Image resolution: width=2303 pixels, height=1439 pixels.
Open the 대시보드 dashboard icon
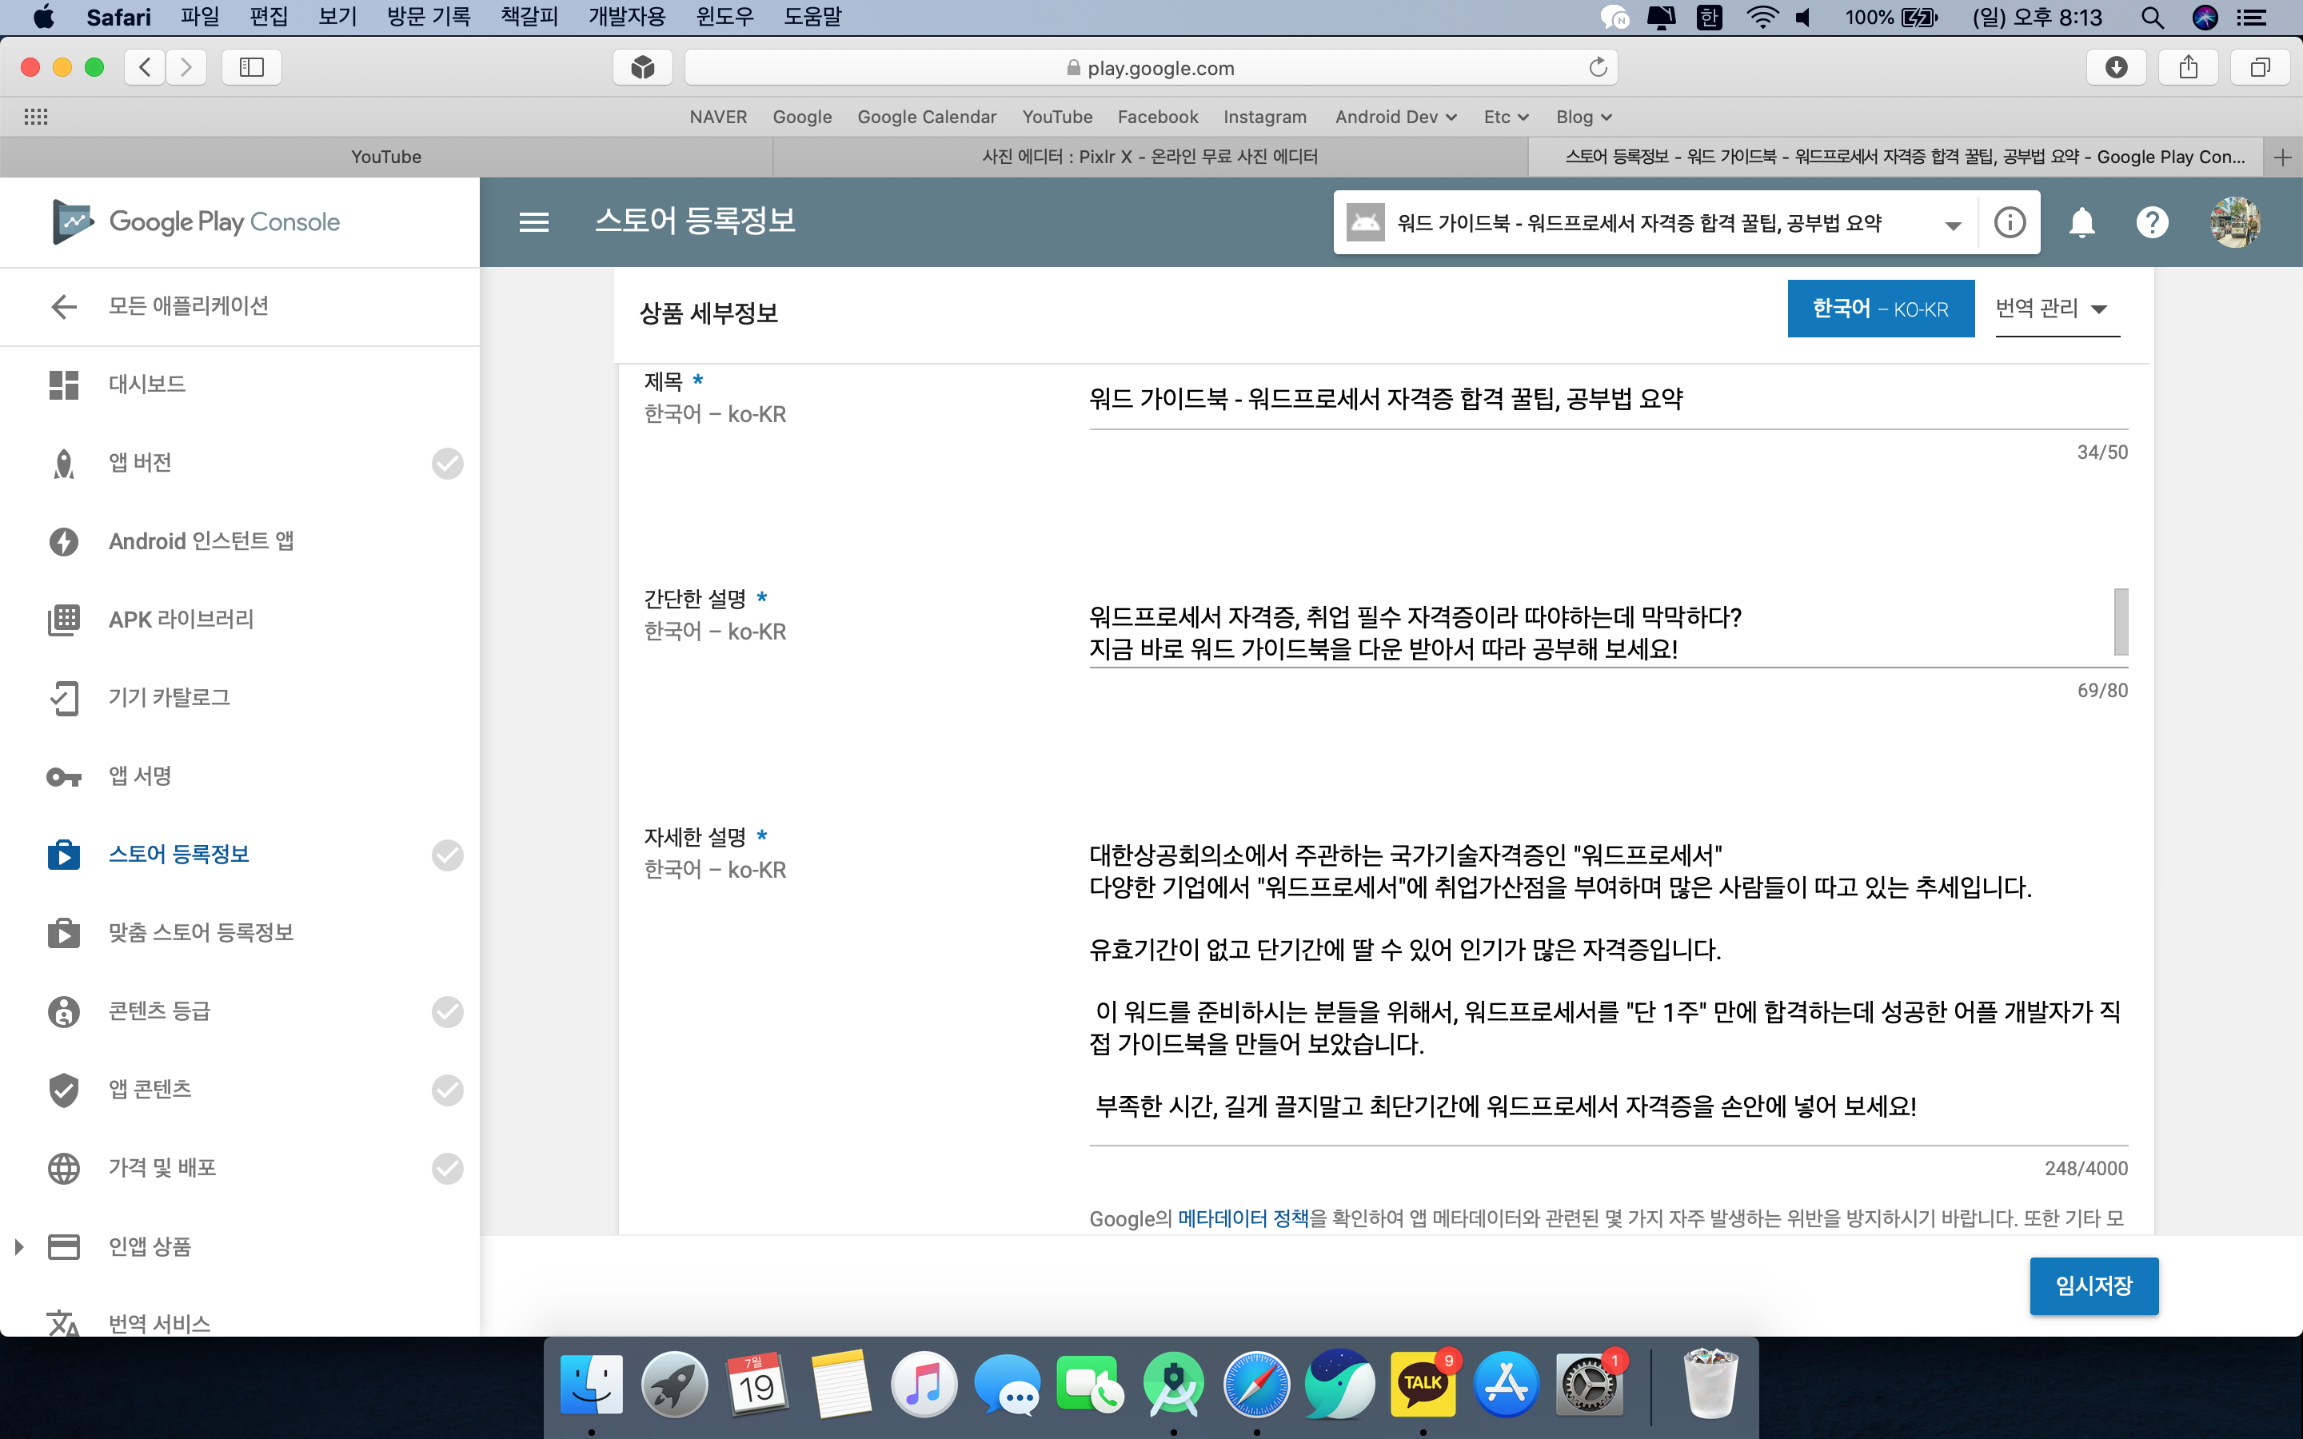click(x=64, y=385)
